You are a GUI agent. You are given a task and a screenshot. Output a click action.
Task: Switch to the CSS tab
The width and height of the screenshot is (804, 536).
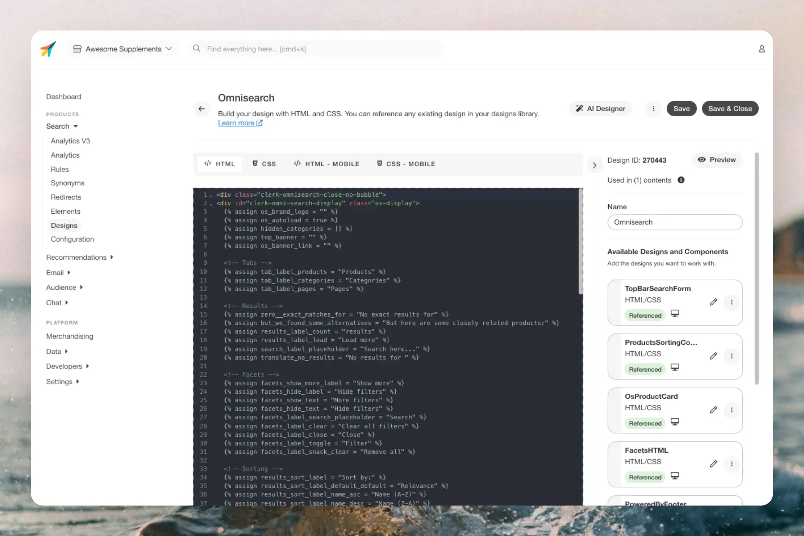click(x=264, y=164)
